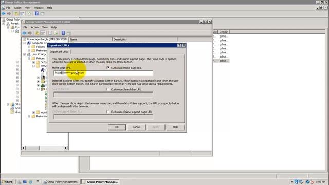Enable Customize Online support page URL checkbox
329x185 pixels.
tap(108, 112)
